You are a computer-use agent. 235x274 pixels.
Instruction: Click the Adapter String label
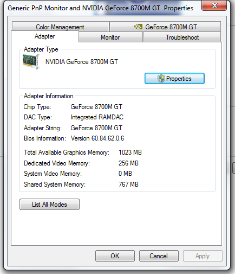[x=43, y=128]
